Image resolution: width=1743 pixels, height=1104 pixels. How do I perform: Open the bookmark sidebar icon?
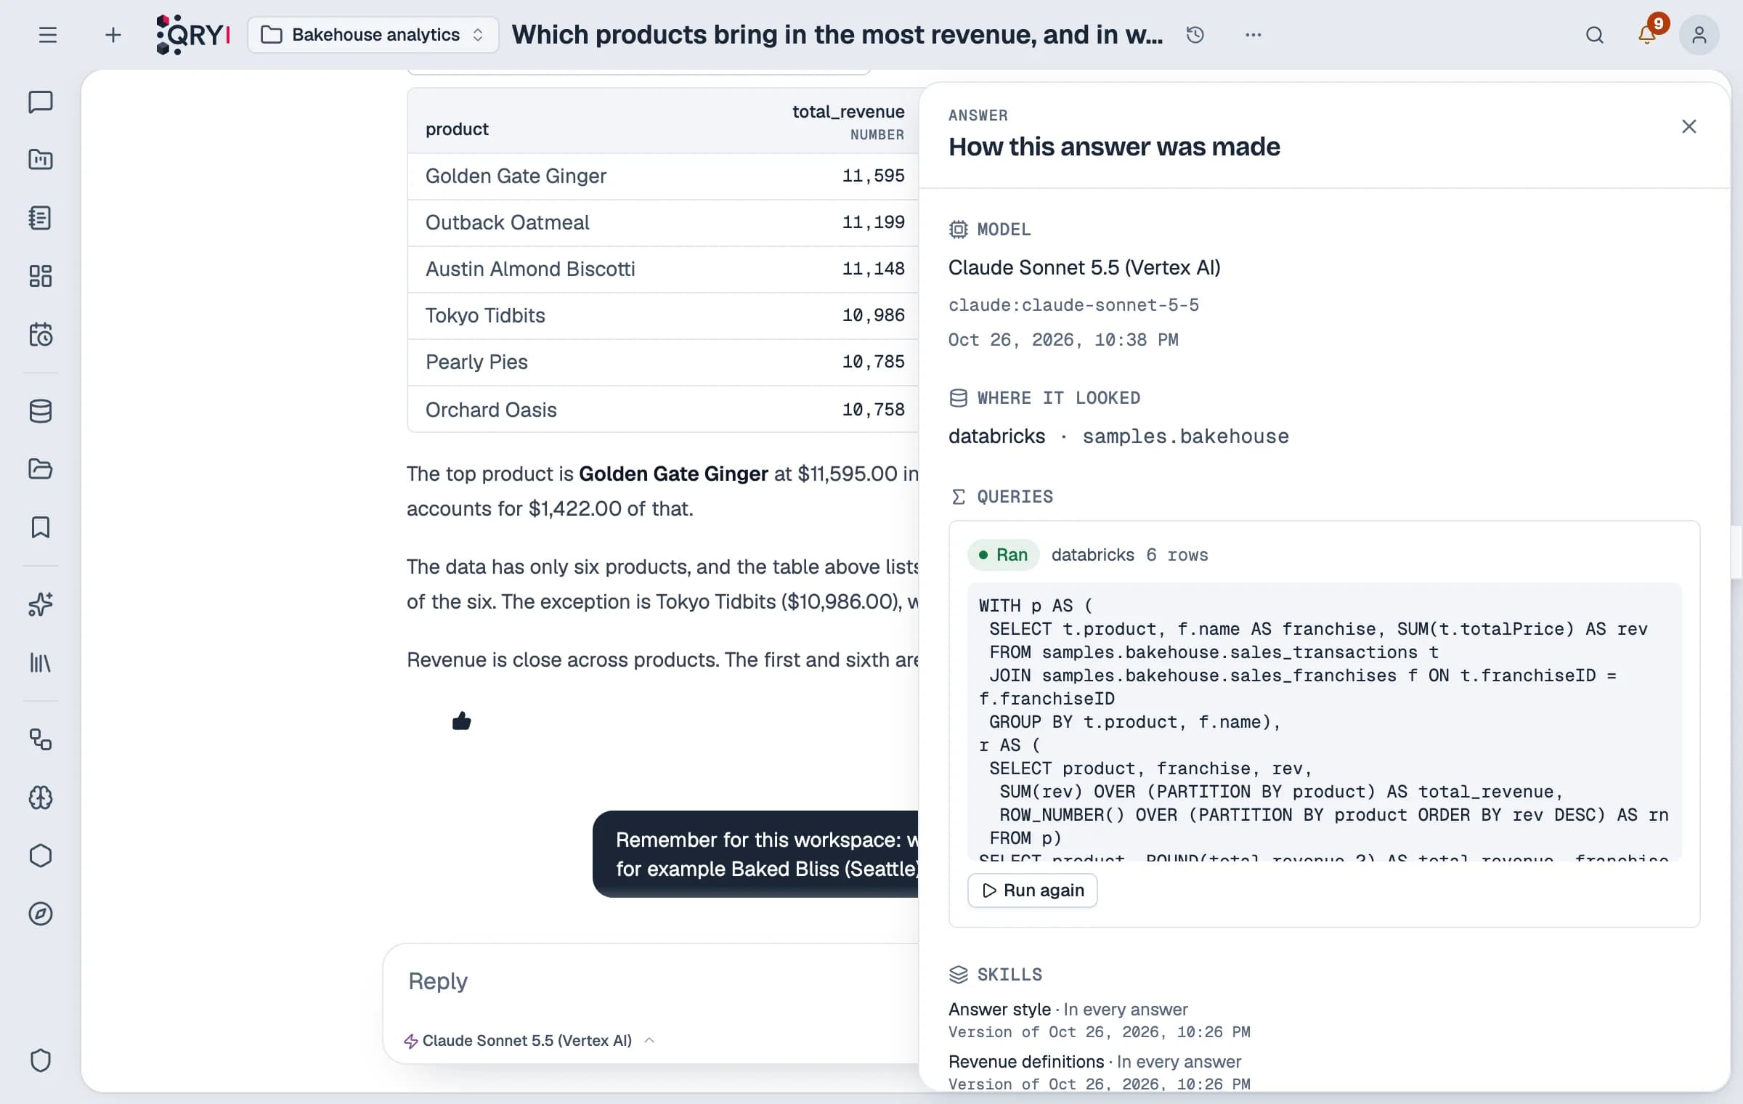click(x=41, y=527)
